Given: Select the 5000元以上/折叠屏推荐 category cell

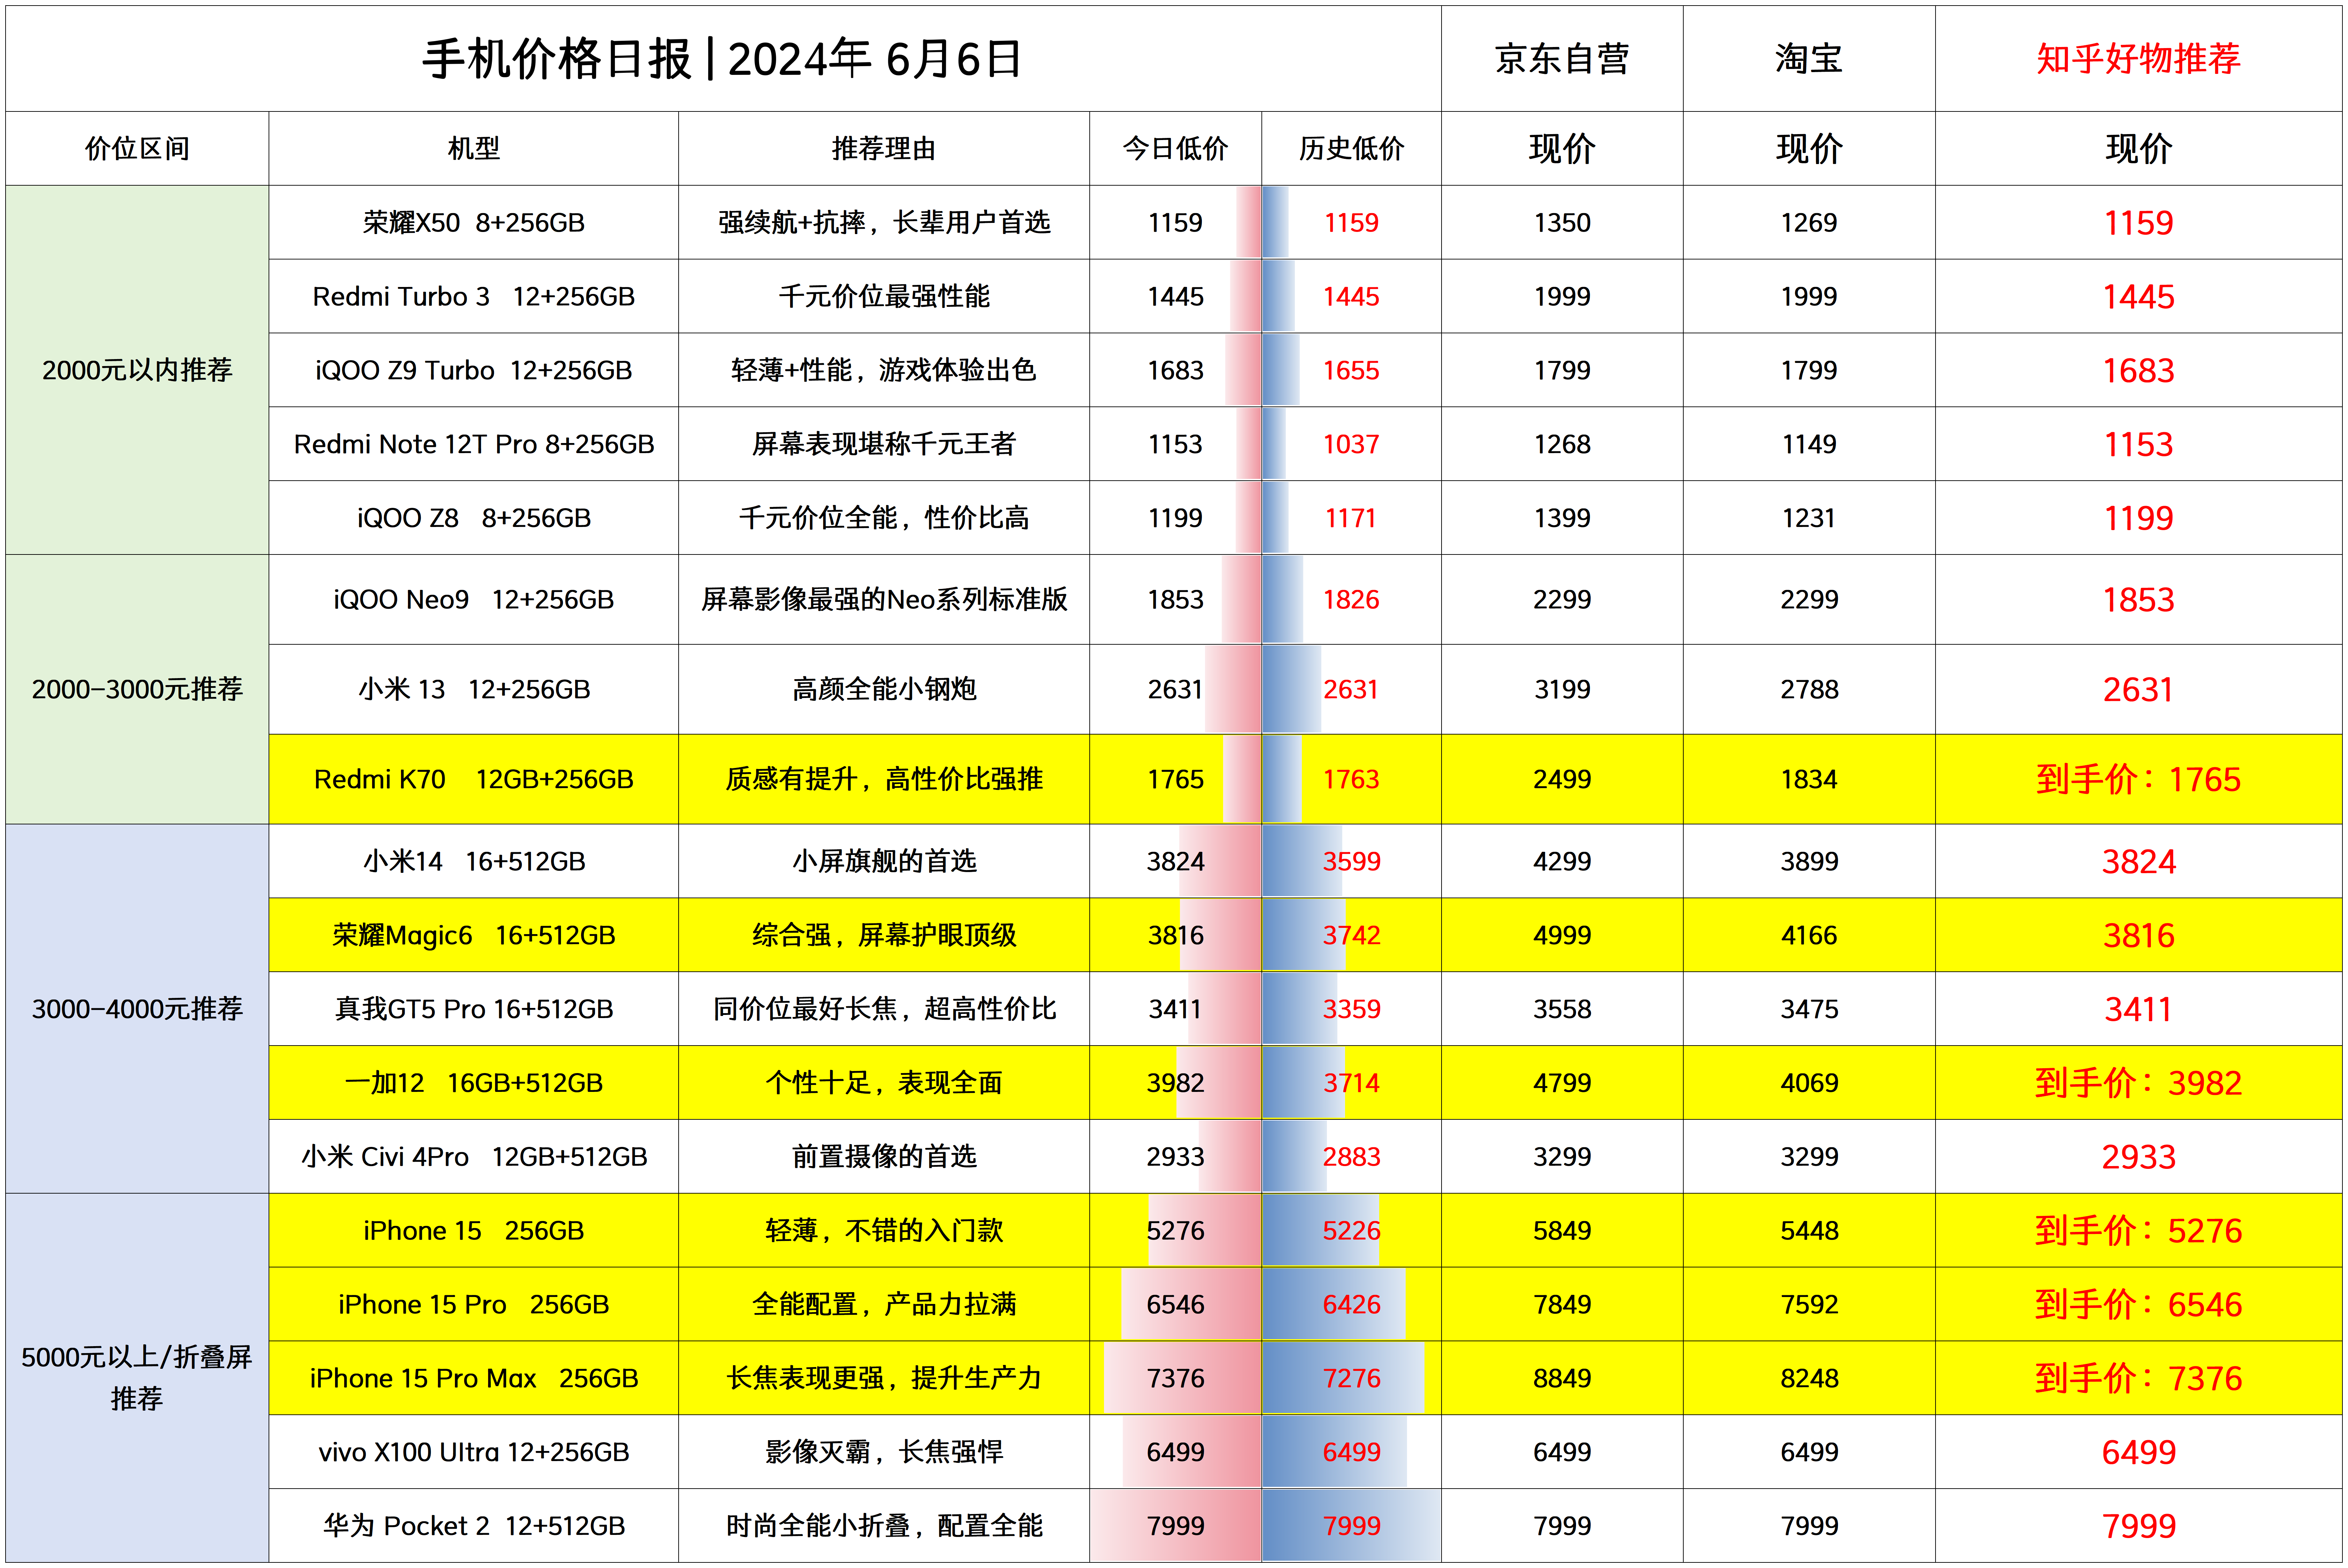Looking at the screenshot, I should tap(137, 1377).
